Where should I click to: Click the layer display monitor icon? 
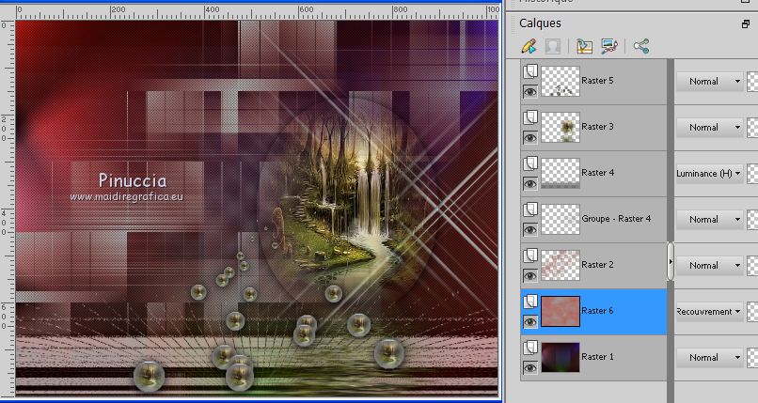coord(609,46)
